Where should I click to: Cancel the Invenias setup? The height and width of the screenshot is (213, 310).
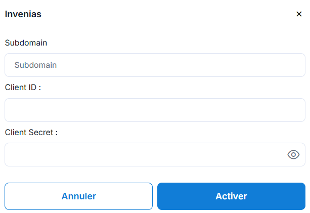pos(78,196)
